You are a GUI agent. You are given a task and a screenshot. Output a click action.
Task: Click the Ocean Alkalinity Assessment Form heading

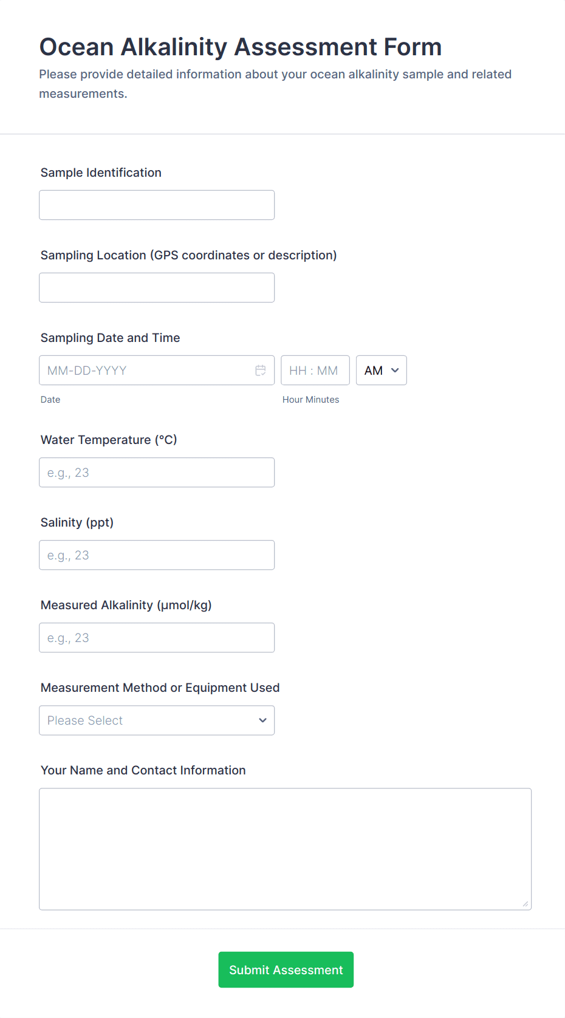point(240,47)
